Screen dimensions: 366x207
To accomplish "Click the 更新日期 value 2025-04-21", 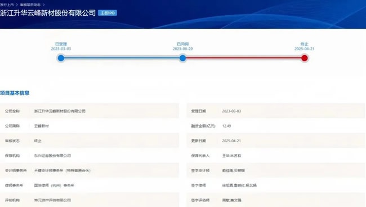I will (231, 141).
